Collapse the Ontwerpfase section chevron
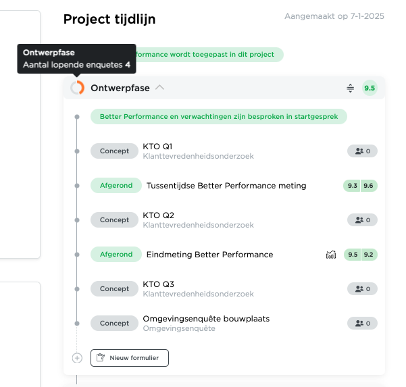This screenshot has width=406, height=387. [x=159, y=88]
